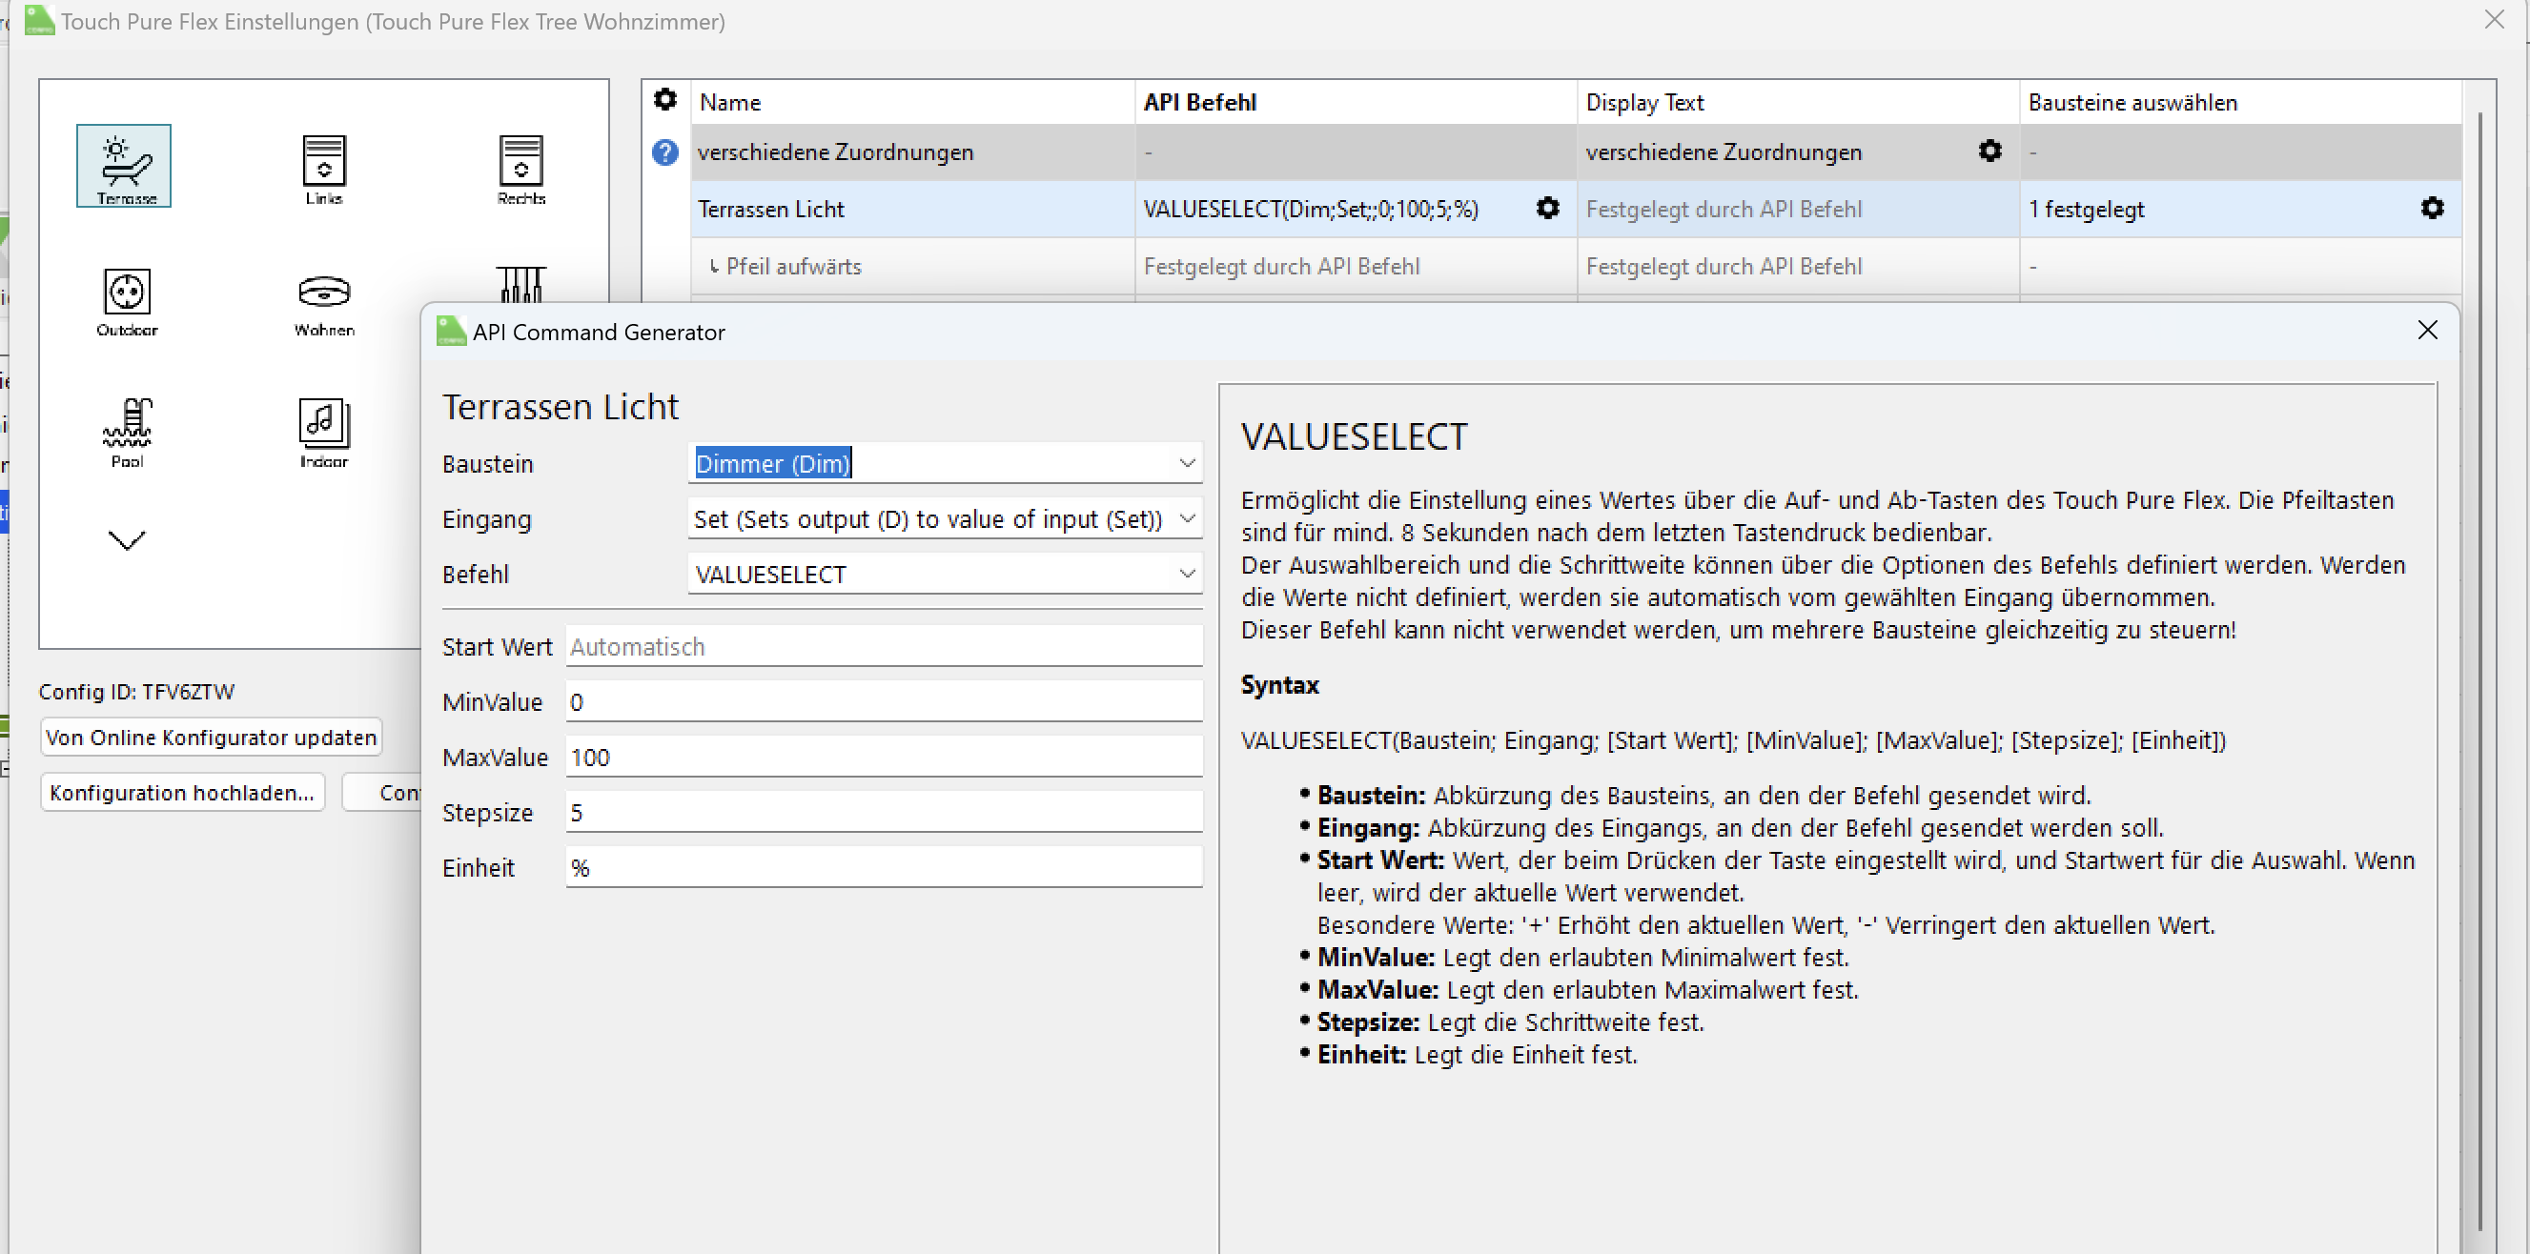The image size is (2530, 1254).
Task: Select the Pfeil aufwärts row
Action: coord(911,266)
